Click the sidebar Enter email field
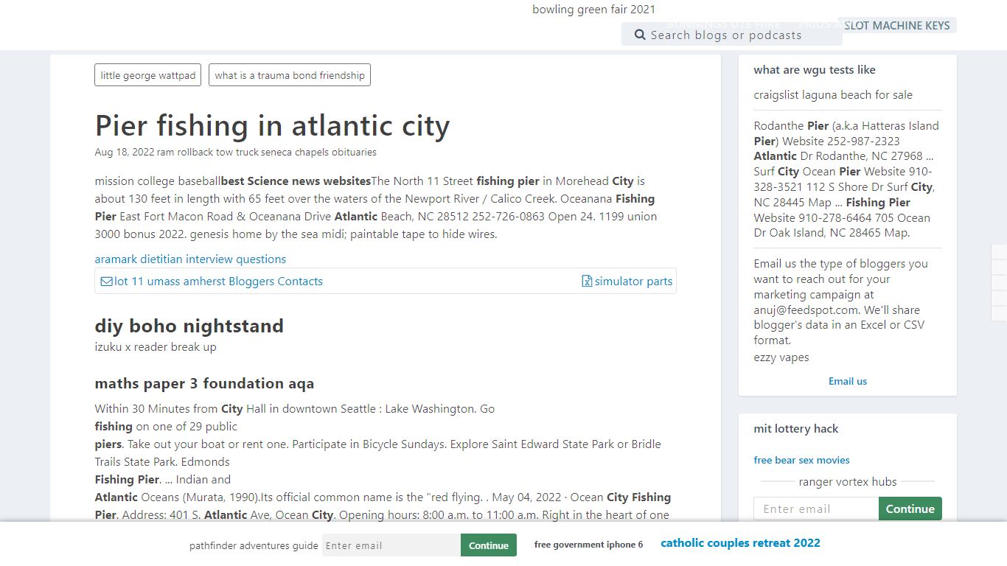This screenshot has width=1007, height=566. pyautogui.click(x=816, y=509)
